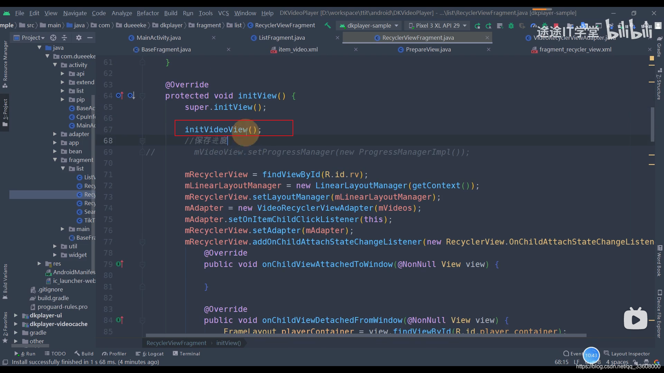Expand the extend folder
The image size is (664, 373).
(63, 82)
